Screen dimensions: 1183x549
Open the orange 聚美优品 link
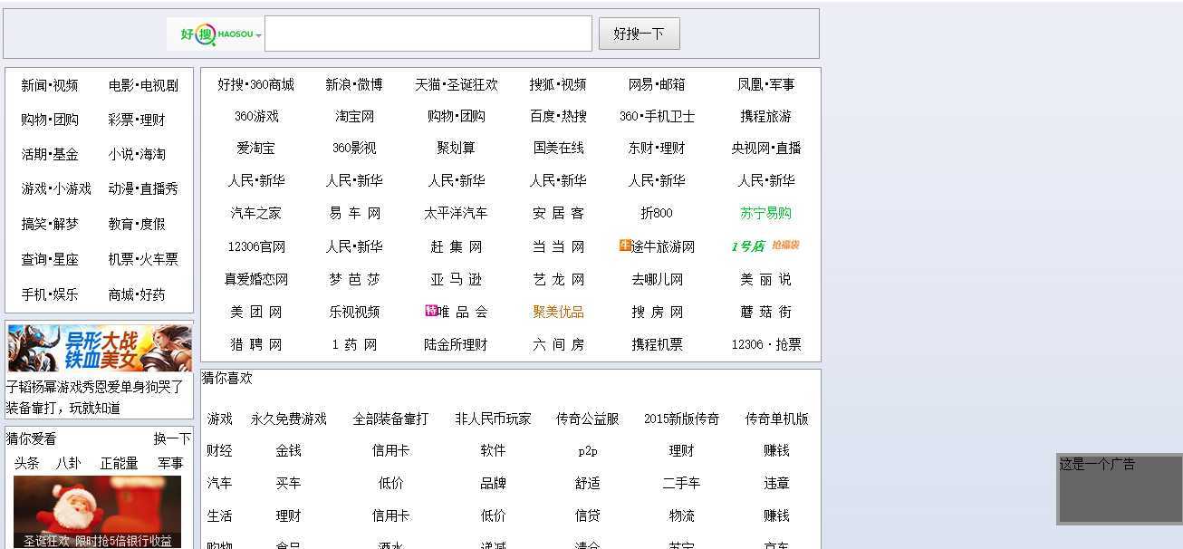[558, 312]
